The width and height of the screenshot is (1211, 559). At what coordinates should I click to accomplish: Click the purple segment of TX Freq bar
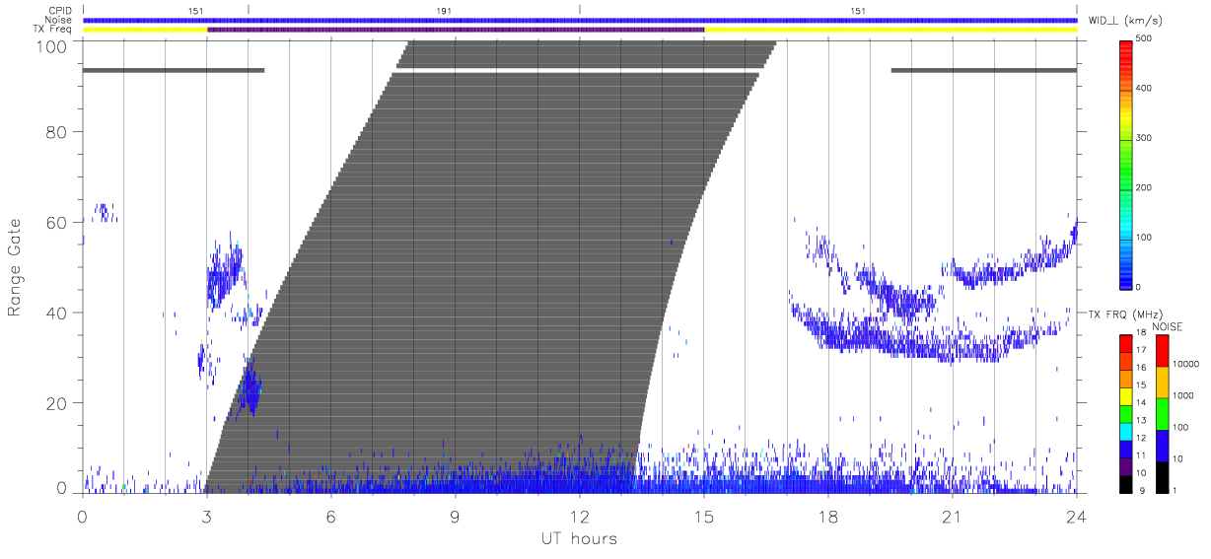tap(456, 30)
